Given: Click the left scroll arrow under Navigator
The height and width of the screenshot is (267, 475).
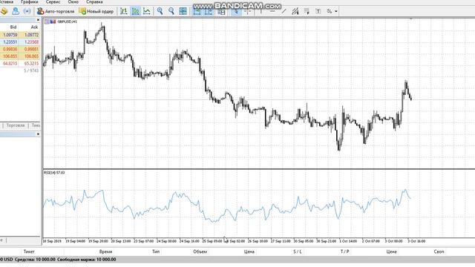Looking at the screenshot, I should coord(1,240).
